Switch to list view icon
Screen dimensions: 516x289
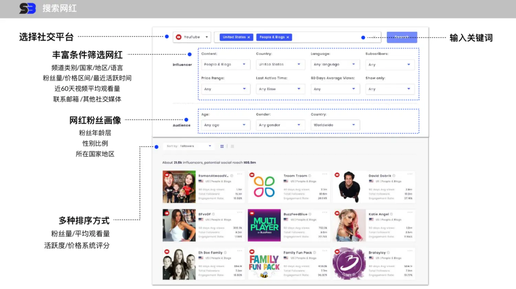pos(233,146)
